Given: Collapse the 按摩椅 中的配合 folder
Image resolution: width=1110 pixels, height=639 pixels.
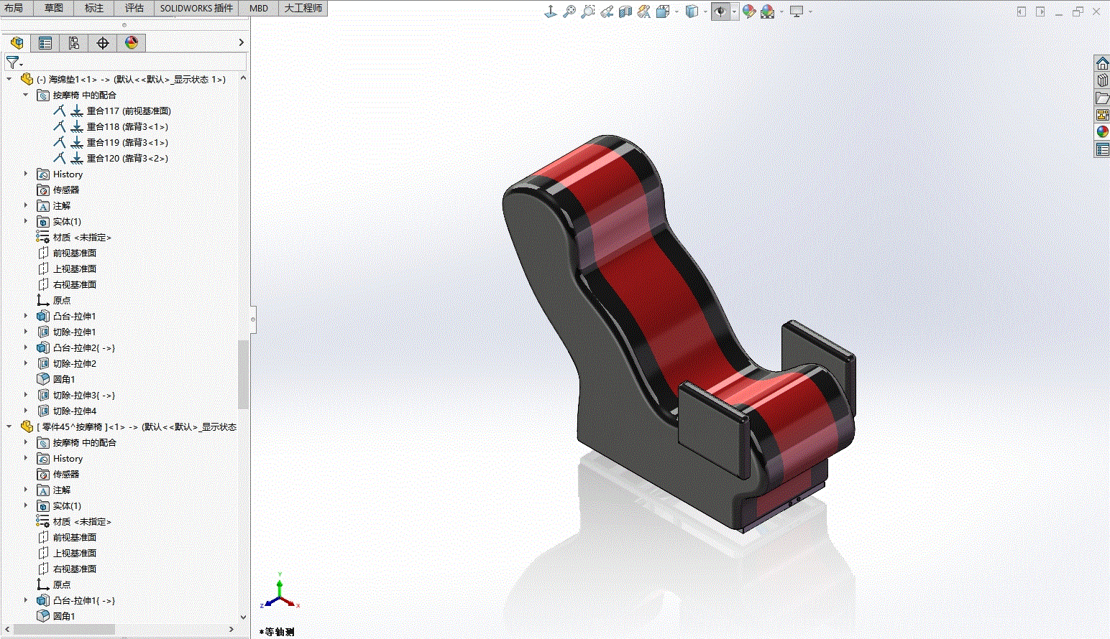Looking at the screenshot, I should (26, 95).
